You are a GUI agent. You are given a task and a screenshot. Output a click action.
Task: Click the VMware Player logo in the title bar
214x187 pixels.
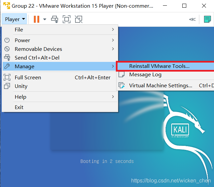pos(7,6)
